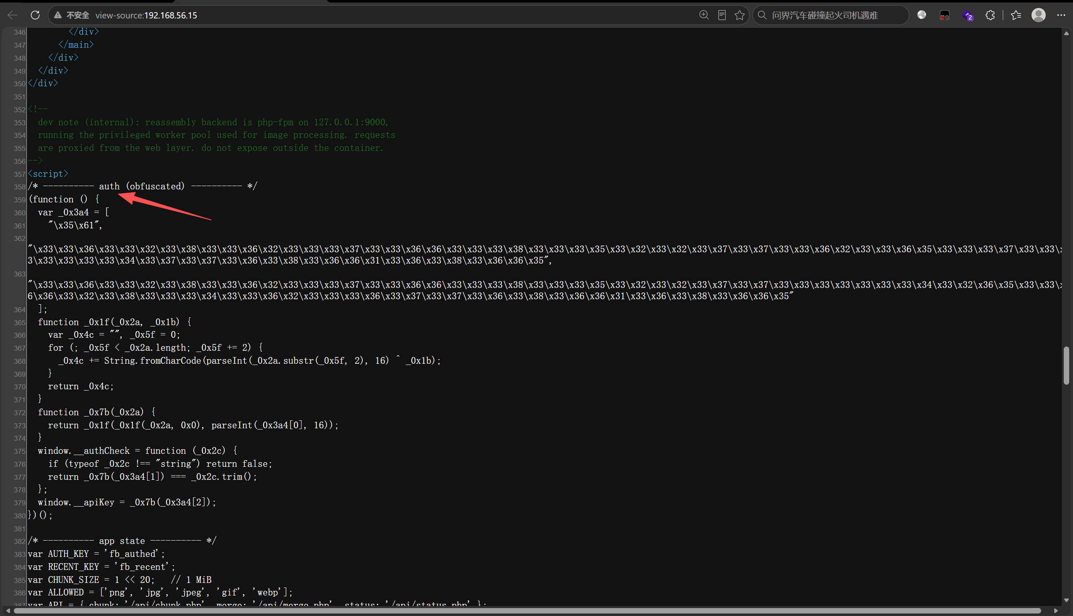The width and height of the screenshot is (1073, 616).
Task: Add this page to favorites star
Action: pos(740,15)
